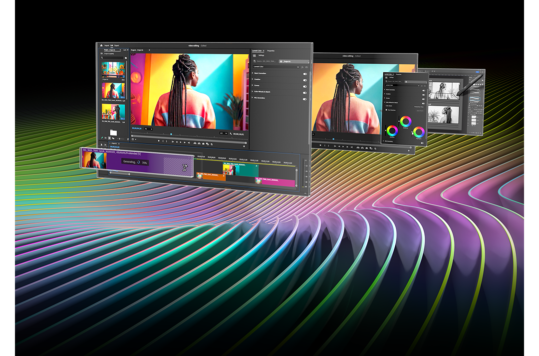Click the search icon in the Project panel
Image resolution: width=539 pixels, height=356 pixels.
click(x=102, y=58)
